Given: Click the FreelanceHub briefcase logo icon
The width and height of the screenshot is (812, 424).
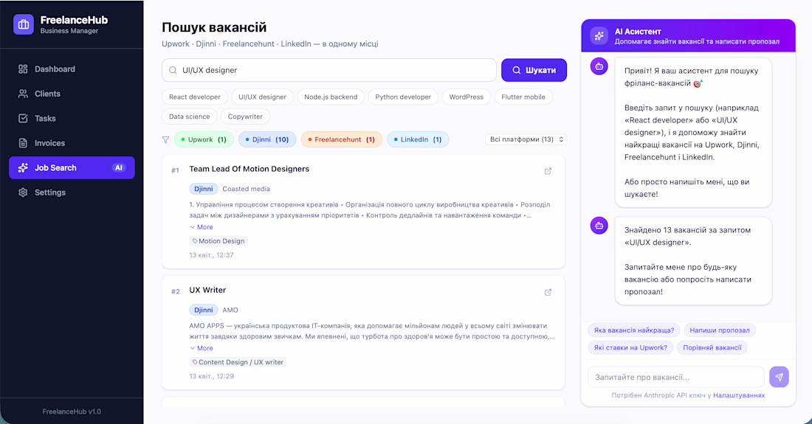Looking at the screenshot, I should click(x=24, y=24).
